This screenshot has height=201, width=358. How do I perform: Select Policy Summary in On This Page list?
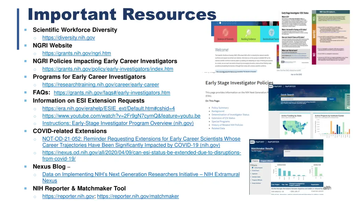pos(220,108)
